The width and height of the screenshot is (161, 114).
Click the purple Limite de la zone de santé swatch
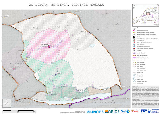[134, 58]
